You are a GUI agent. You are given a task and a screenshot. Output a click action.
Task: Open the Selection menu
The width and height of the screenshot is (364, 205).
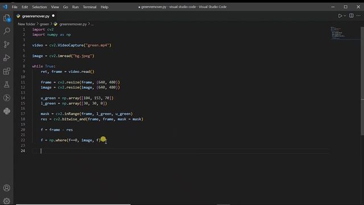pos(39,7)
